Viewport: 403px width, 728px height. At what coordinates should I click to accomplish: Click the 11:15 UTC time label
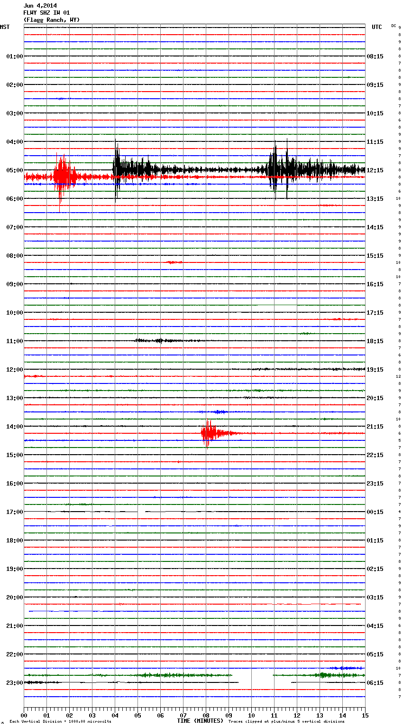pos(375,142)
